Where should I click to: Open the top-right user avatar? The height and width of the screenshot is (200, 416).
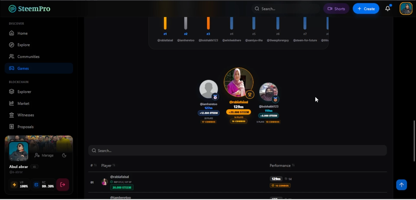tap(406, 9)
